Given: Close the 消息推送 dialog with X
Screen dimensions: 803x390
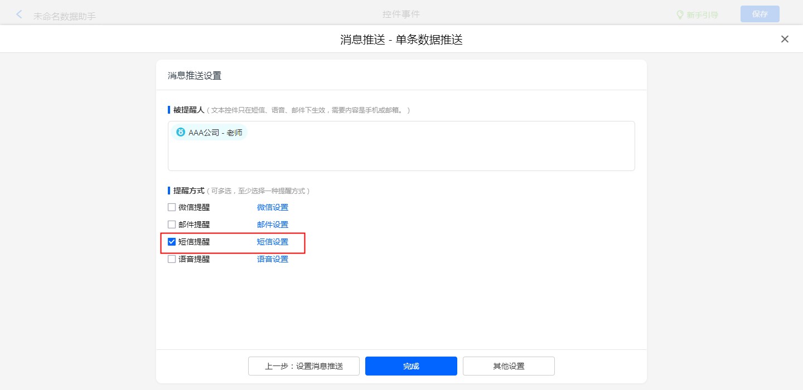Looking at the screenshot, I should click(x=785, y=39).
